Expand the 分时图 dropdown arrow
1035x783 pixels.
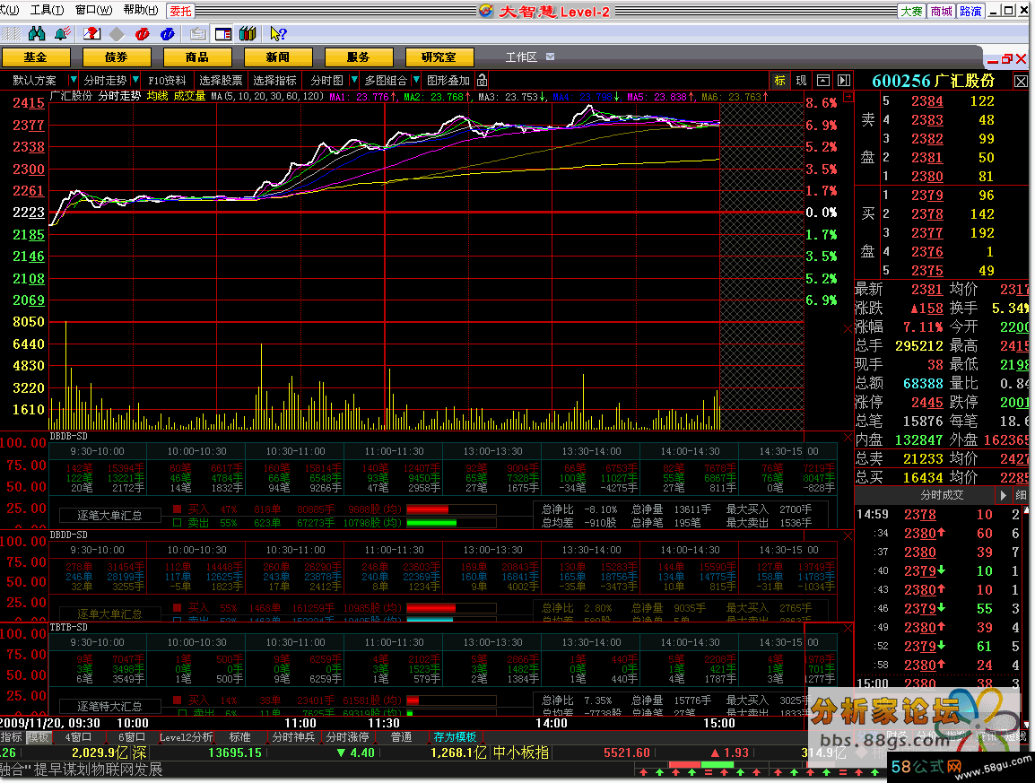click(353, 80)
